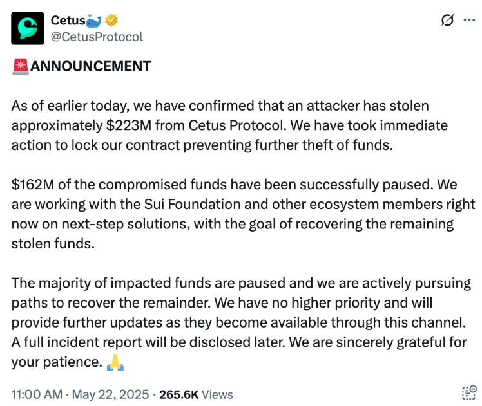
Task: Open the 11:00 AM timestamp link
Action: 37,394
